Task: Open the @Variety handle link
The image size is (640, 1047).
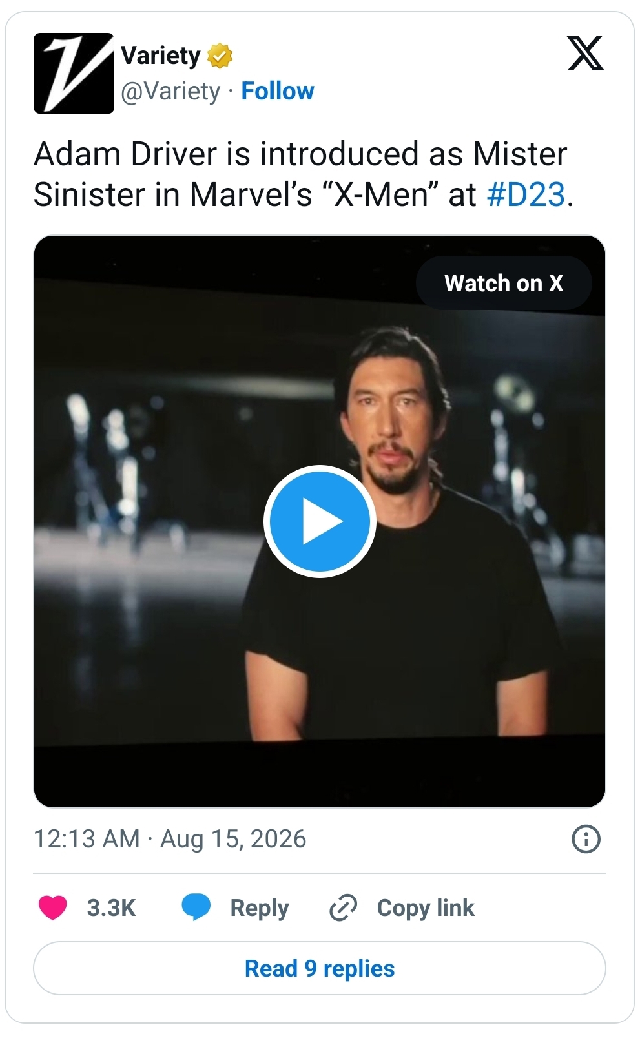Action: (x=170, y=91)
